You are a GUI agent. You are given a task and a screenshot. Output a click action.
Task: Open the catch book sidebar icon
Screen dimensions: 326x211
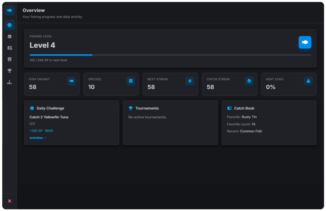(10, 59)
